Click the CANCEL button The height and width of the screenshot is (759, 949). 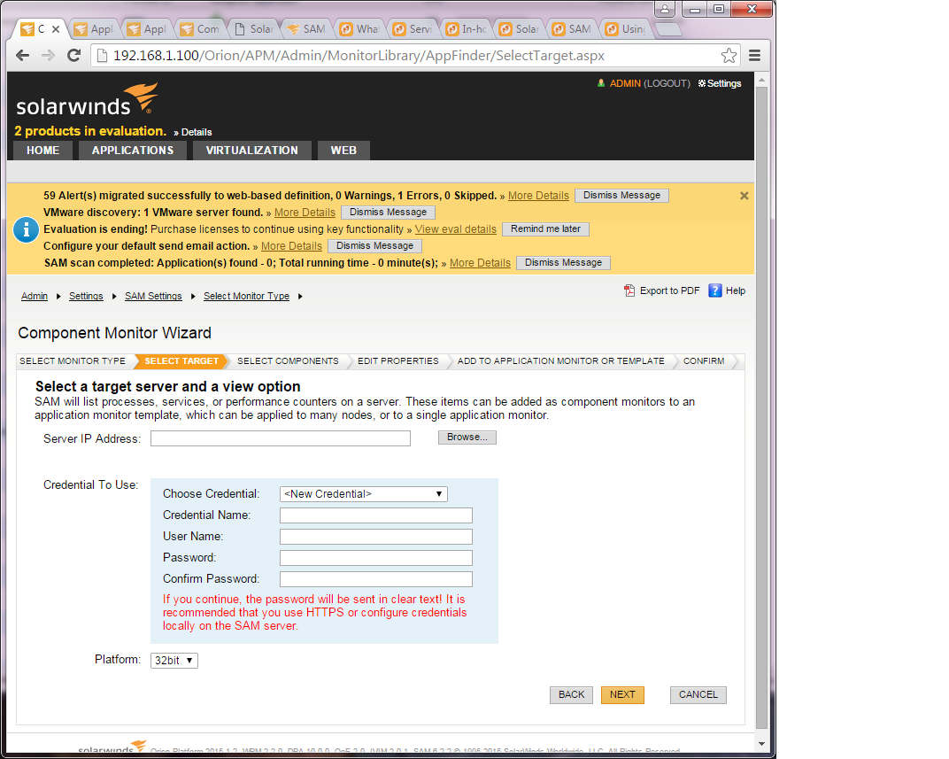click(x=698, y=695)
